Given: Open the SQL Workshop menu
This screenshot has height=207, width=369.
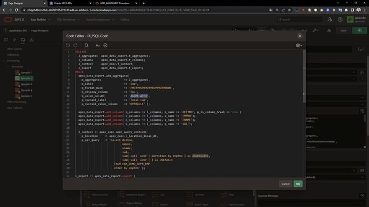Looking at the screenshot, I should pyautogui.click(x=68, y=20).
